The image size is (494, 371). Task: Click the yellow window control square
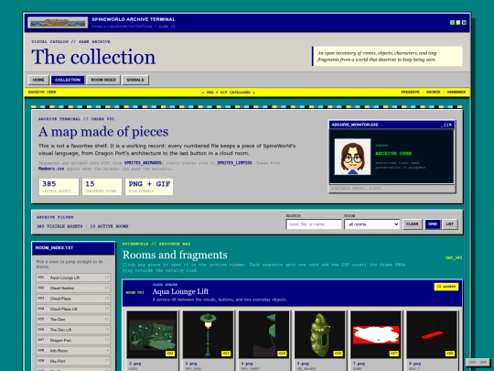(x=458, y=23)
